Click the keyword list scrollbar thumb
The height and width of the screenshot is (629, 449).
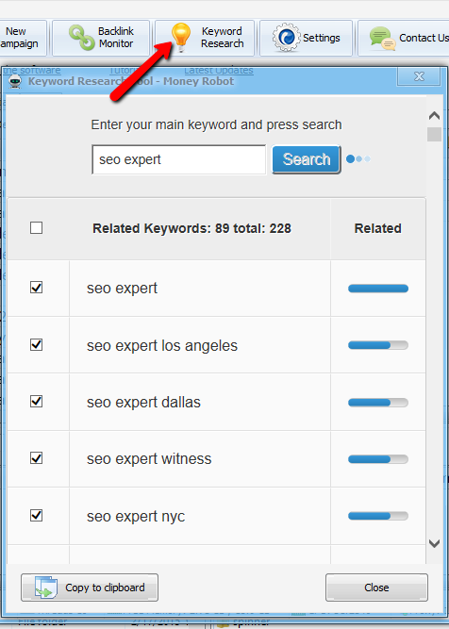tap(434, 135)
